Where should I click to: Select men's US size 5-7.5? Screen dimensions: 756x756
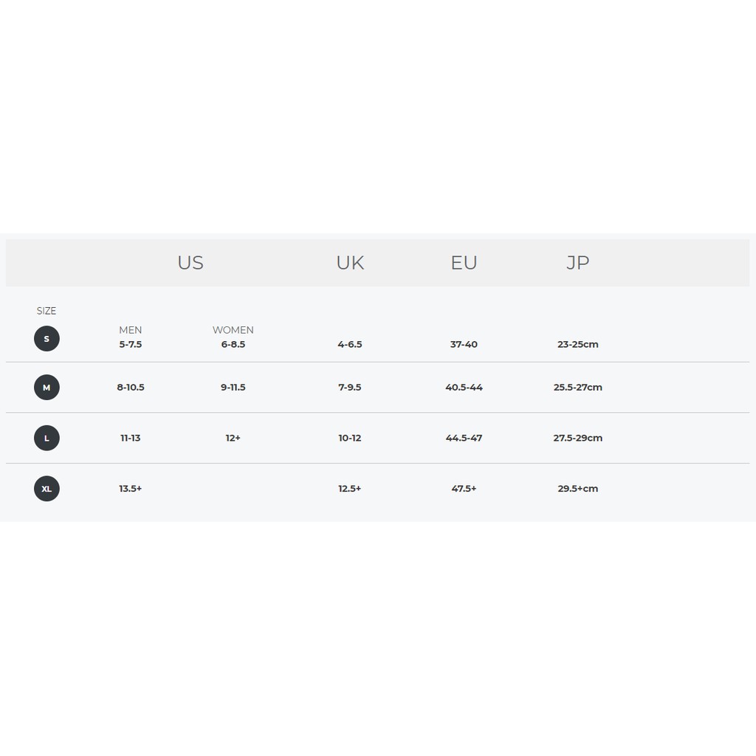(x=131, y=345)
